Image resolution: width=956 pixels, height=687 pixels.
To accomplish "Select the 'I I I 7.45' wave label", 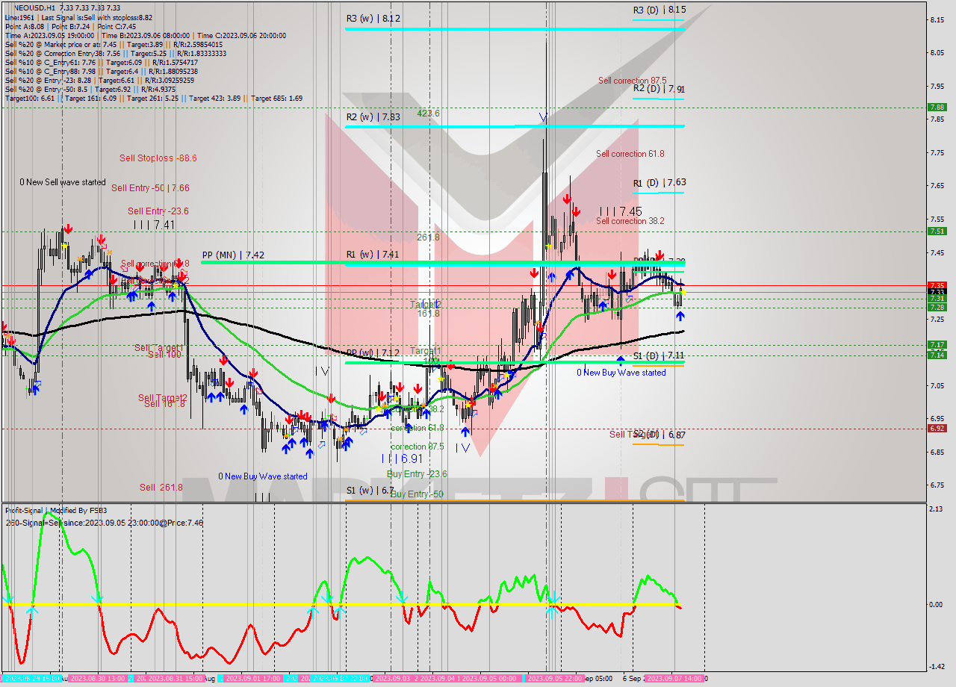I will 621,211.
